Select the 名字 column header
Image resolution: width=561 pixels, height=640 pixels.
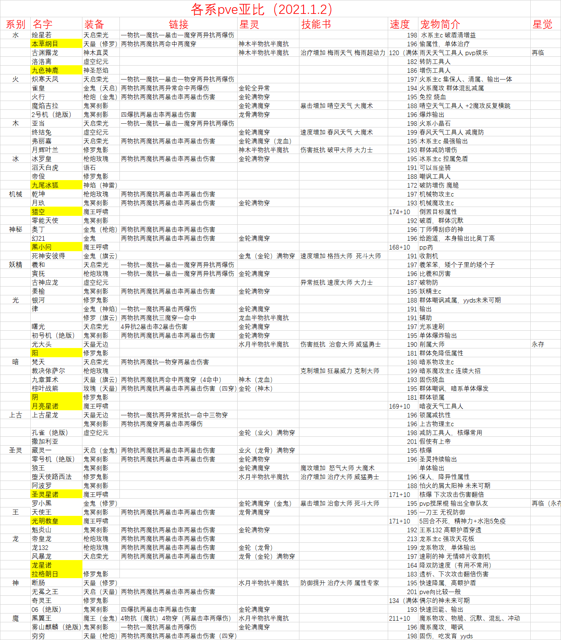(x=56, y=24)
